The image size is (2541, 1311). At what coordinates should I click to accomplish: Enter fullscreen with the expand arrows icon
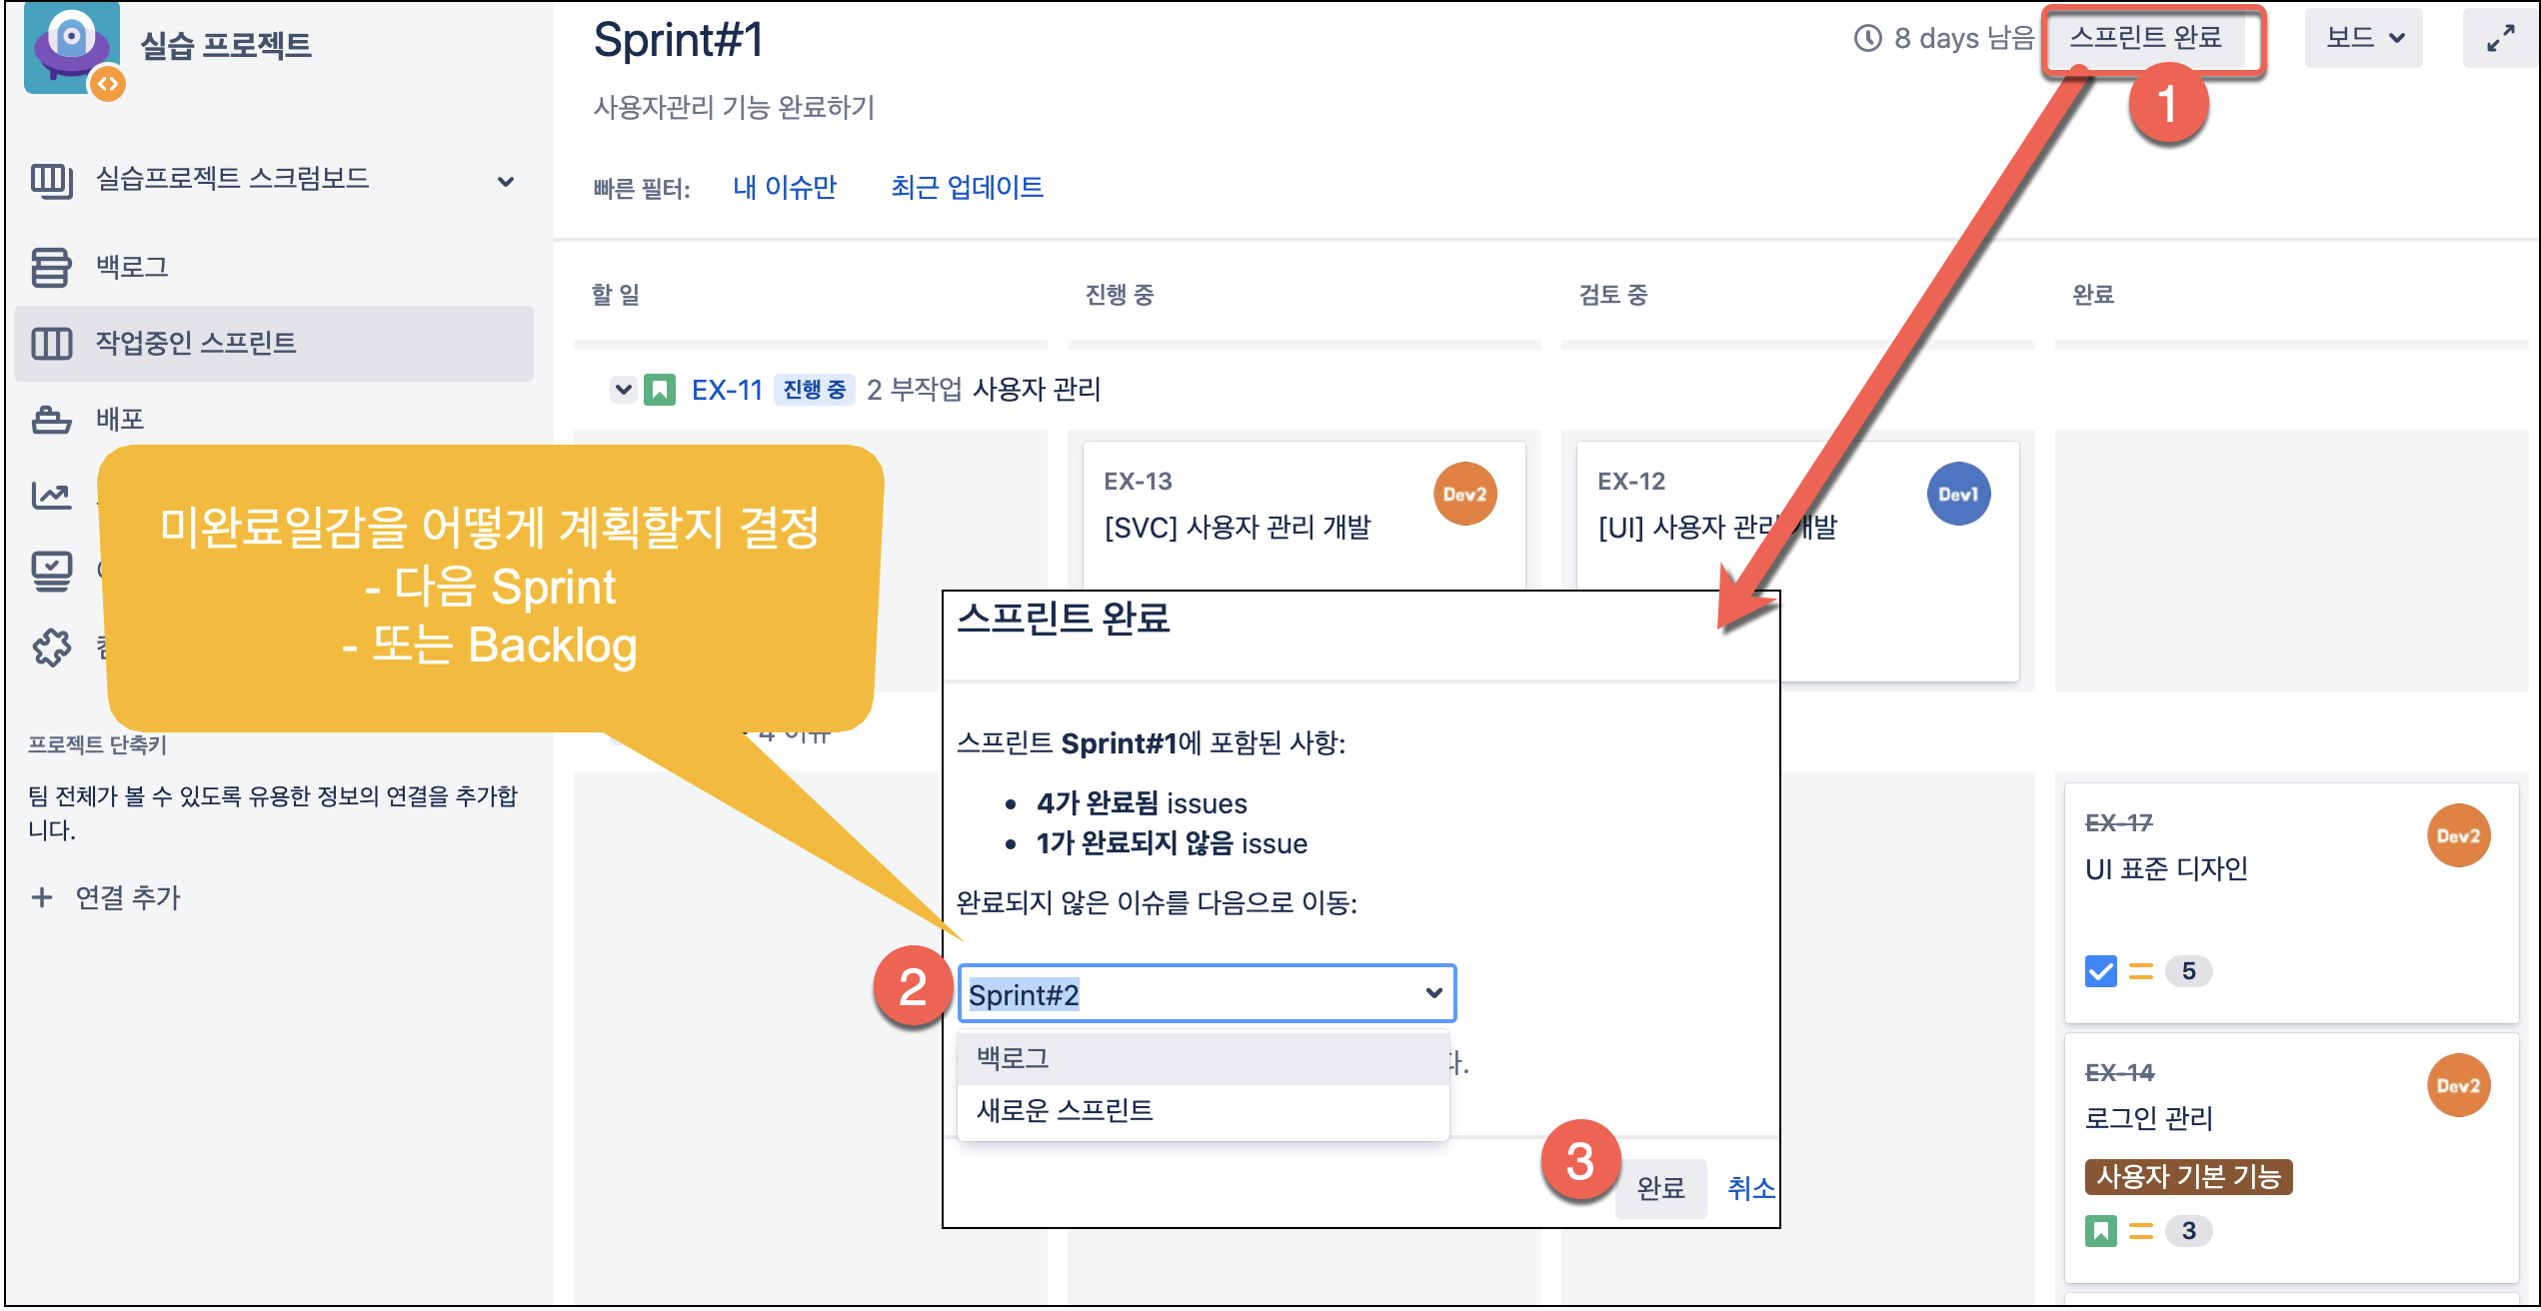[2500, 39]
